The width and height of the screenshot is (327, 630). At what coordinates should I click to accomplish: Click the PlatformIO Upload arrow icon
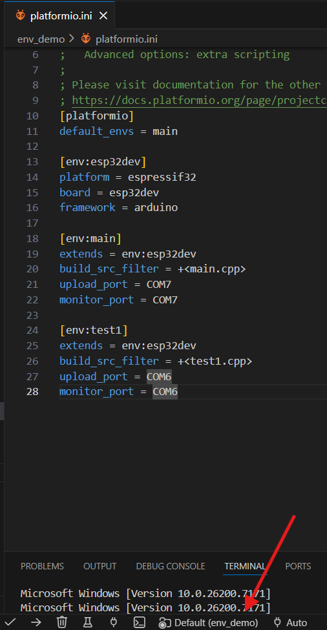[x=36, y=622]
